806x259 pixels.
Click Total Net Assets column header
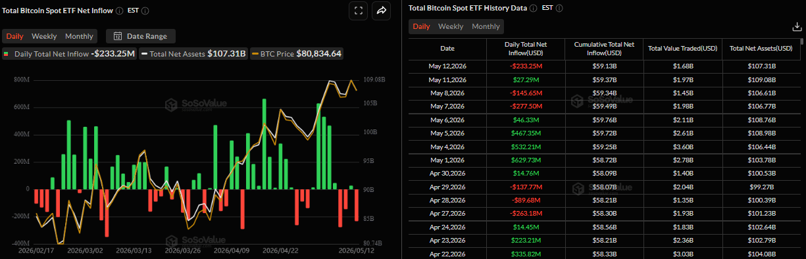click(761, 49)
